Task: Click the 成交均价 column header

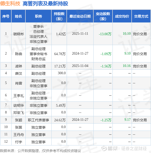Action: (x=122, y=16)
